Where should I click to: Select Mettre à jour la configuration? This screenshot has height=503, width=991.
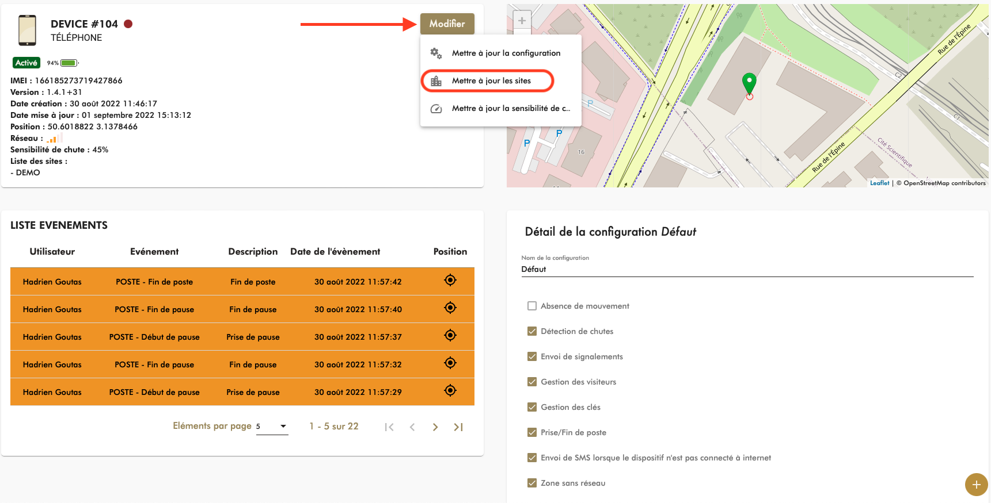506,53
